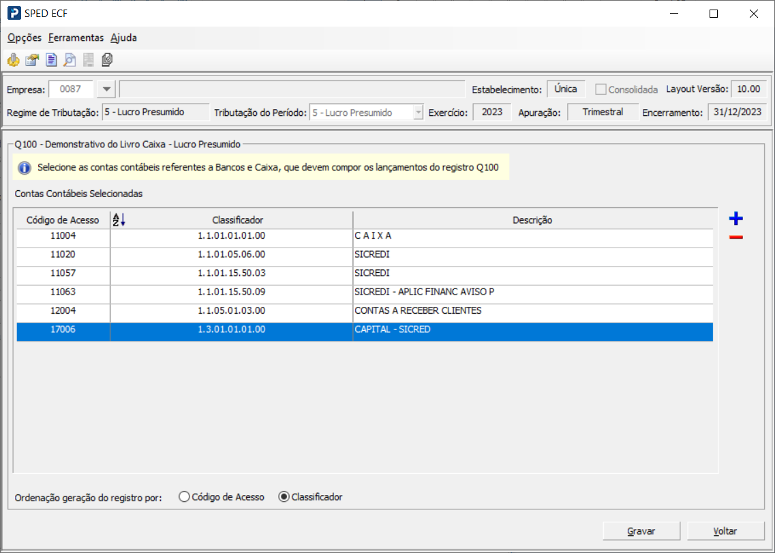Remove the selected account with the red minus

[x=736, y=237]
